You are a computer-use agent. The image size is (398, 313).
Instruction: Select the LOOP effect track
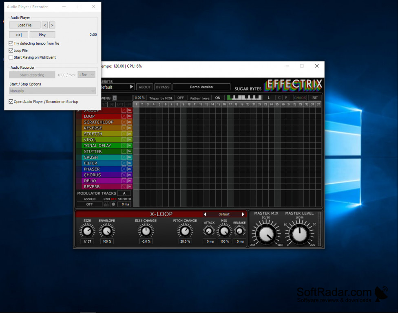click(101, 116)
